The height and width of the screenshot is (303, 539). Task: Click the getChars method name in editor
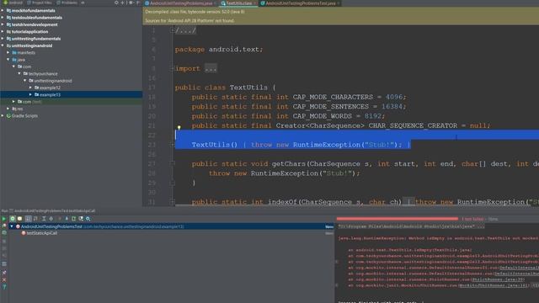[289, 164]
